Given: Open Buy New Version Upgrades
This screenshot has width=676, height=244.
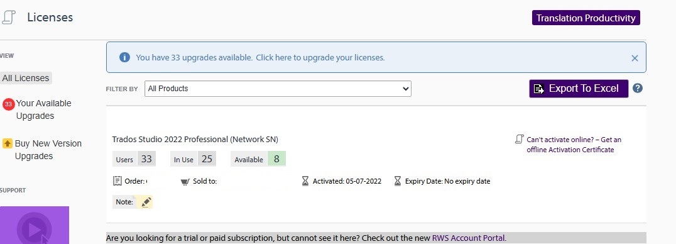Looking at the screenshot, I should click(48, 150).
